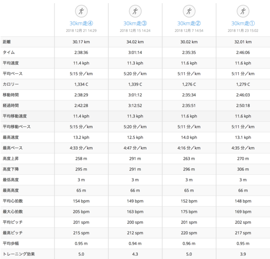The height and width of the screenshot is (259, 270).
Task: Select the 移動時間 row label
Action: tap(11, 95)
